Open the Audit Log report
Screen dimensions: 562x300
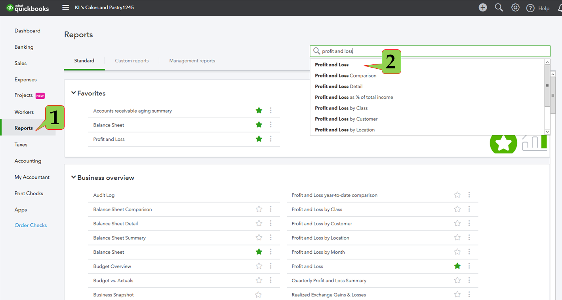click(x=104, y=195)
